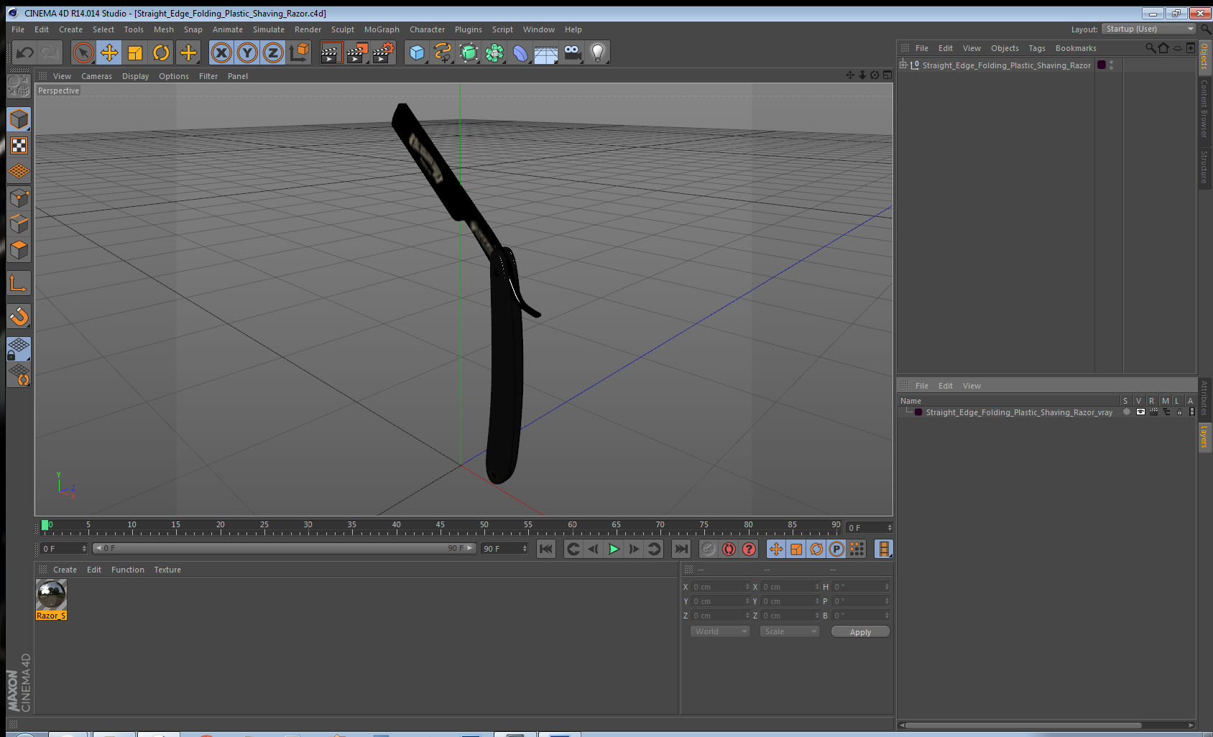Switch to Model mode
The image size is (1213, 737).
tap(19, 119)
